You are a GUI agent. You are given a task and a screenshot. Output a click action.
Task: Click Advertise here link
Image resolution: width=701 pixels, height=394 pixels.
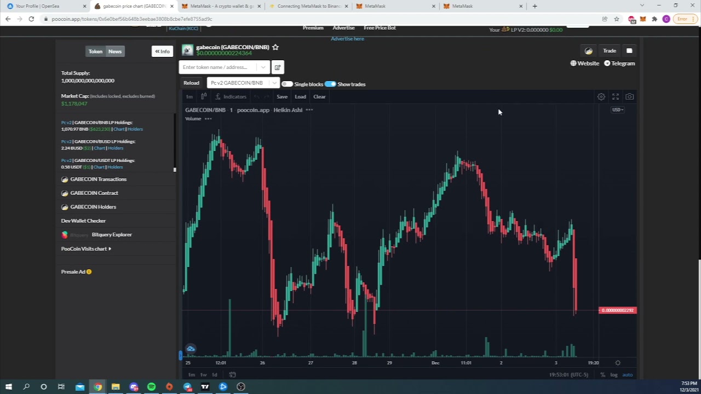[x=347, y=39]
